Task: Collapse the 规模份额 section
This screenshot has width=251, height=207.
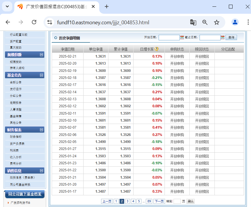Action: [x=41, y=55]
